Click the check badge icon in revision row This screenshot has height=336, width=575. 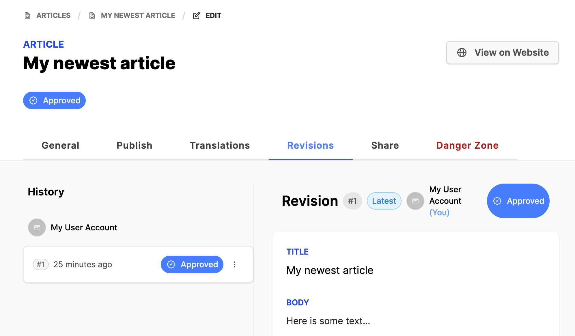[171, 264]
